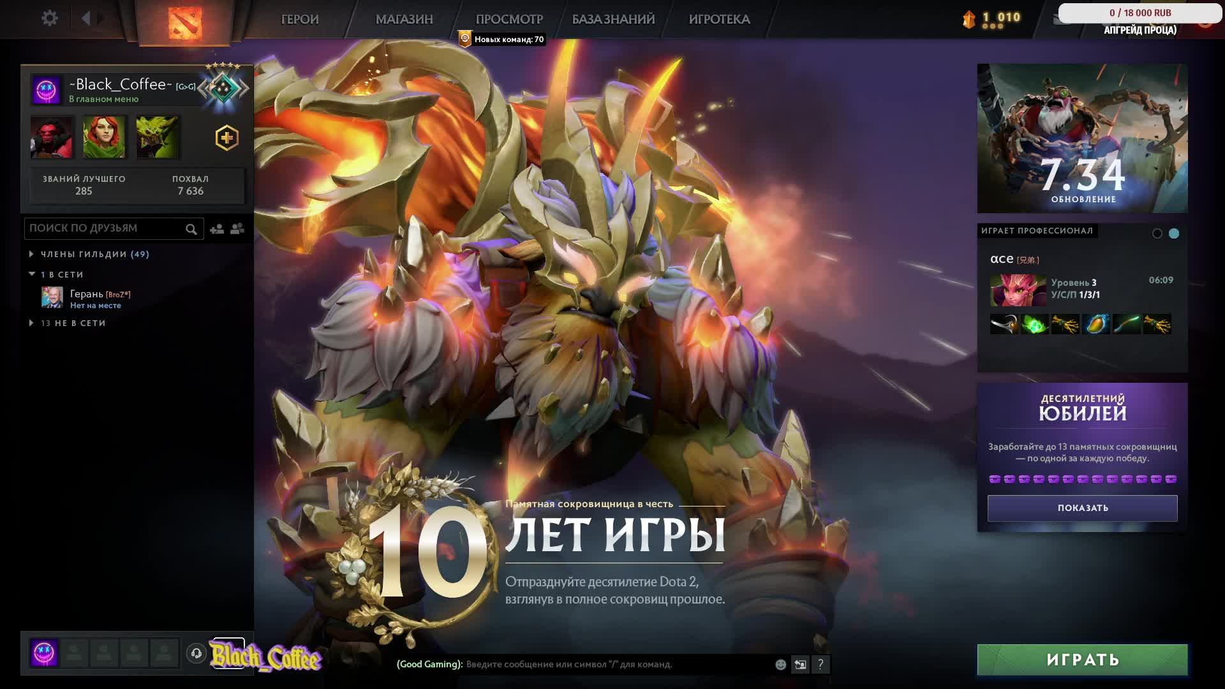Open the Герои tab
Screen dimensions: 1225x689
[x=299, y=19]
